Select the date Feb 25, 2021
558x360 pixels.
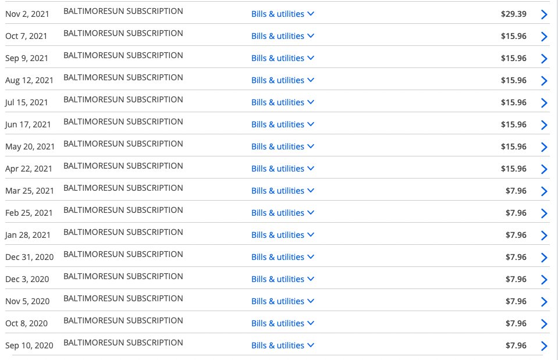pyautogui.click(x=29, y=213)
